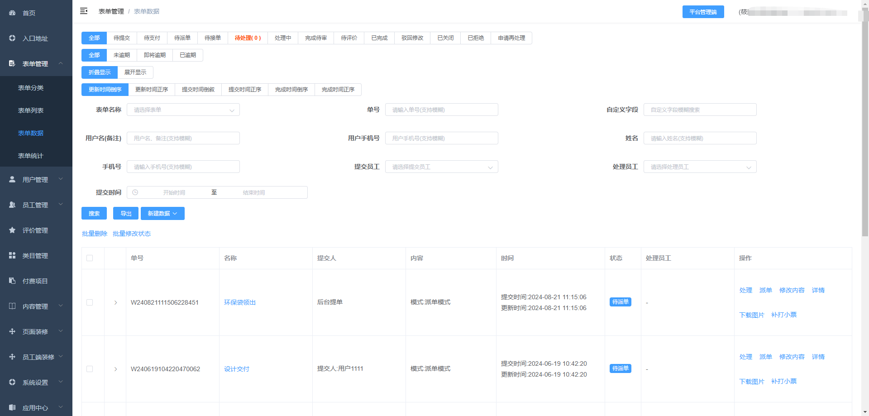Click the 系统设置 sidebar icon

[12, 383]
